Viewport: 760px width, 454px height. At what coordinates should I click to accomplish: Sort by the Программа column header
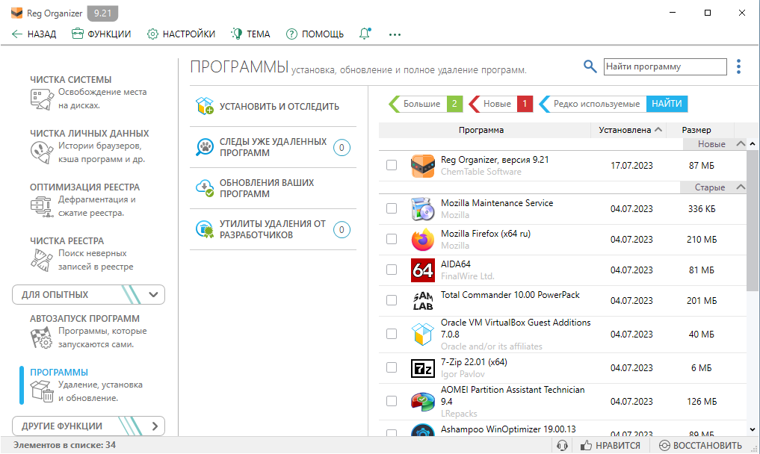click(485, 130)
